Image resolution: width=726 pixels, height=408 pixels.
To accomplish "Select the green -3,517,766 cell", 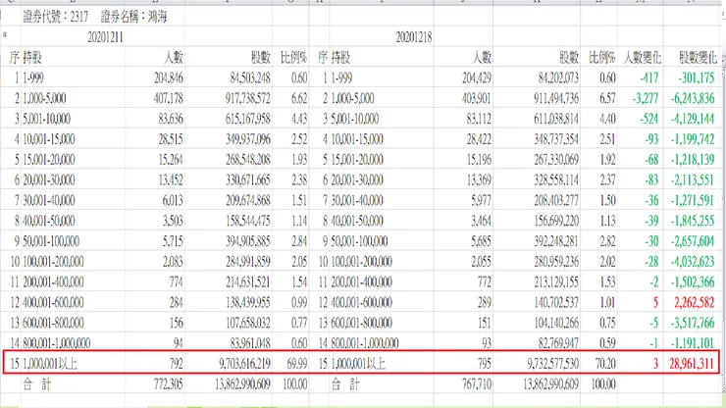I will [x=693, y=323].
